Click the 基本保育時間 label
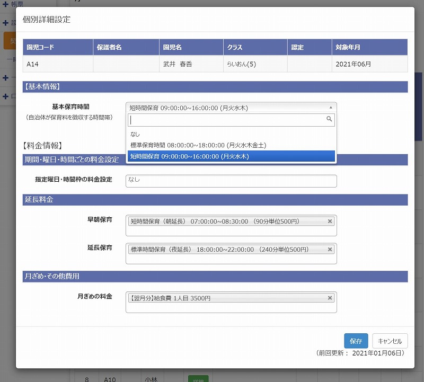The width and height of the screenshot is (424, 382). [70, 107]
